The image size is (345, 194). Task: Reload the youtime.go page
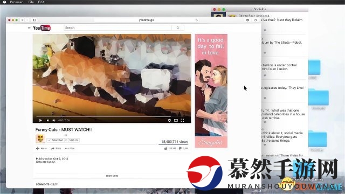[x=196, y=20]
